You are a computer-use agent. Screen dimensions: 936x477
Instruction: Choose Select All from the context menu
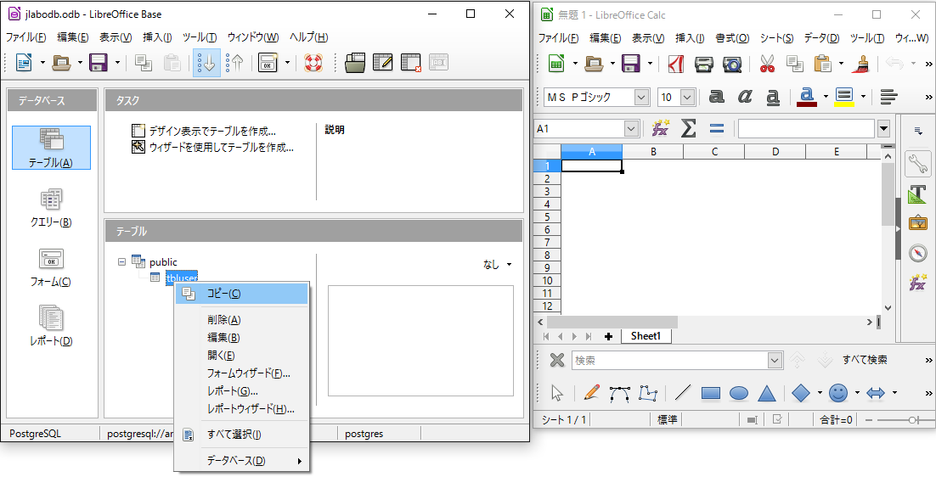[242, 434]
